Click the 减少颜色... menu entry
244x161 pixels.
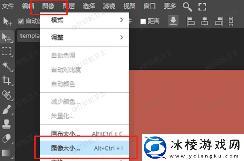[x=85, y=102]
